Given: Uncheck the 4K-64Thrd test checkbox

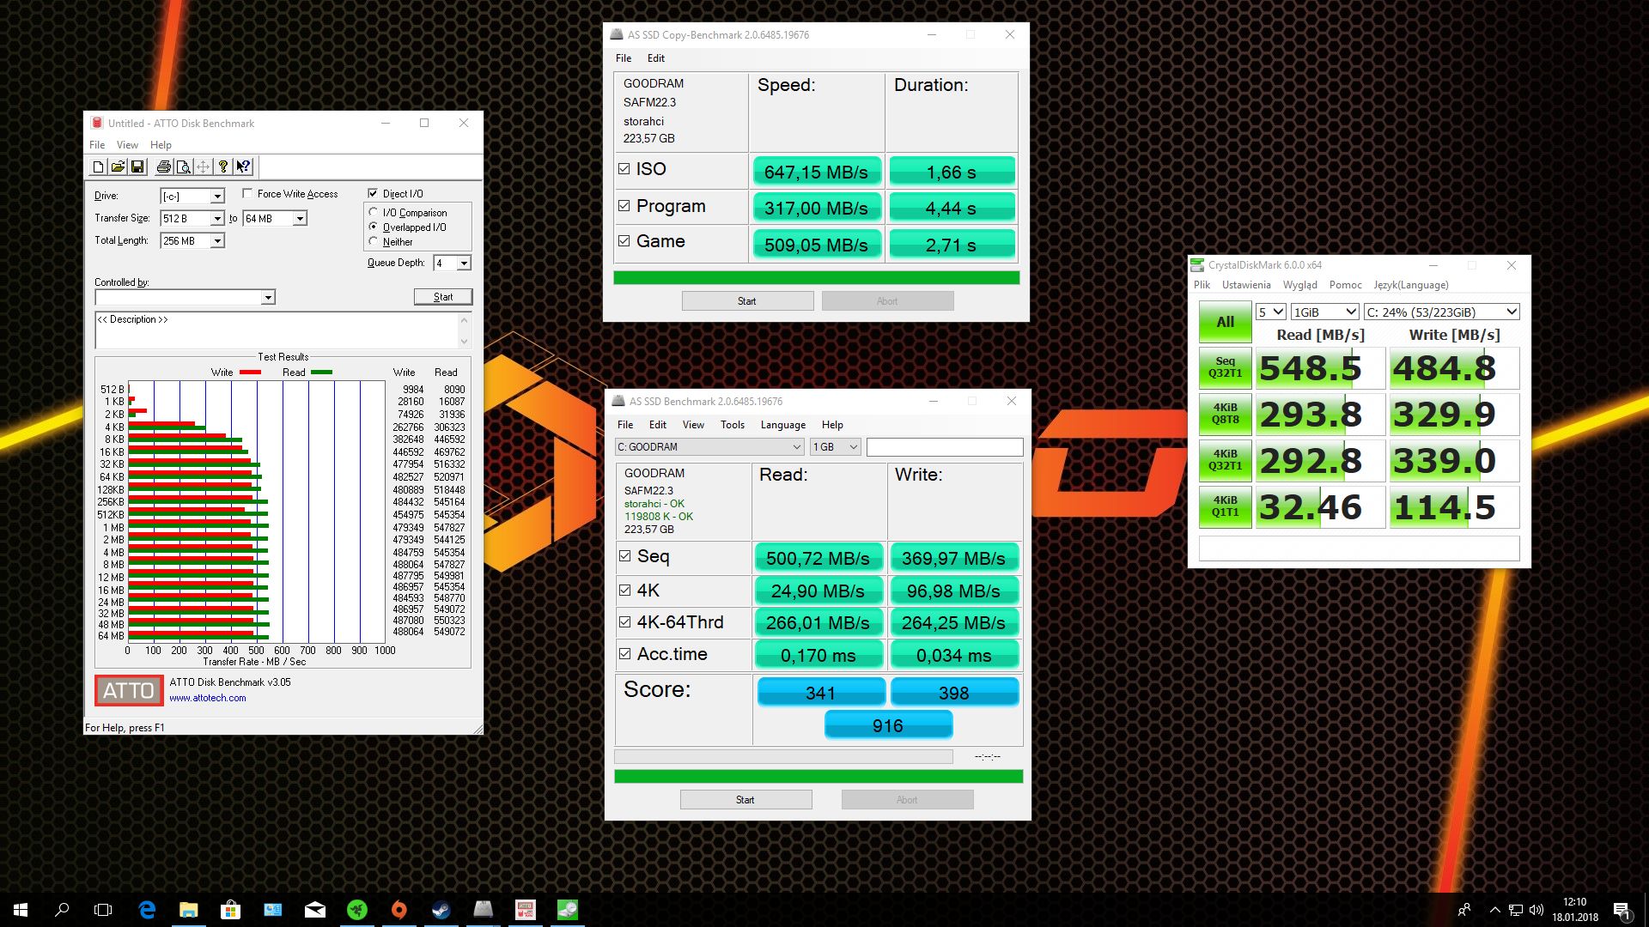Looking at the screenshot, I should coord(625,622).
